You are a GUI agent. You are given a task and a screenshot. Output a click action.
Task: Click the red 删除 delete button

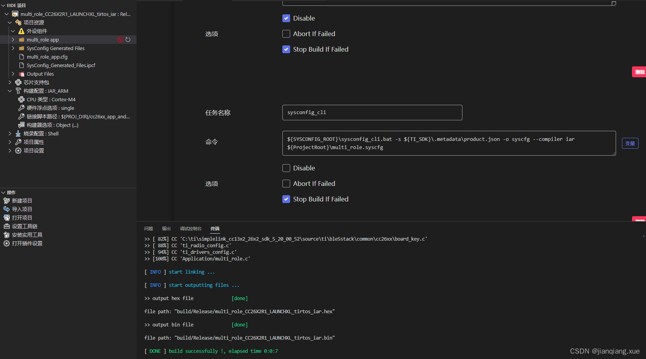(x=639, y=72)
